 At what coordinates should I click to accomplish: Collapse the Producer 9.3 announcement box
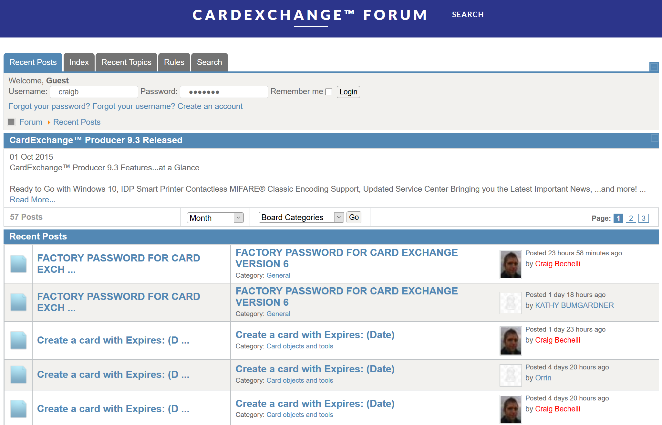655,138
